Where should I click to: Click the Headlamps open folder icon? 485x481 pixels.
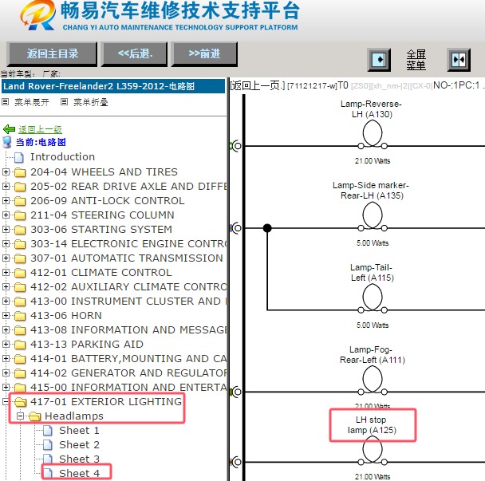coord(35,416)
